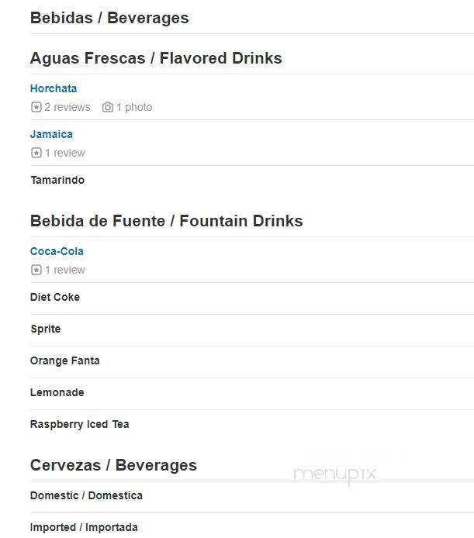Select the Tamarindo item
Viewport: 474px width, 538px height.
(x=57, y=180)
